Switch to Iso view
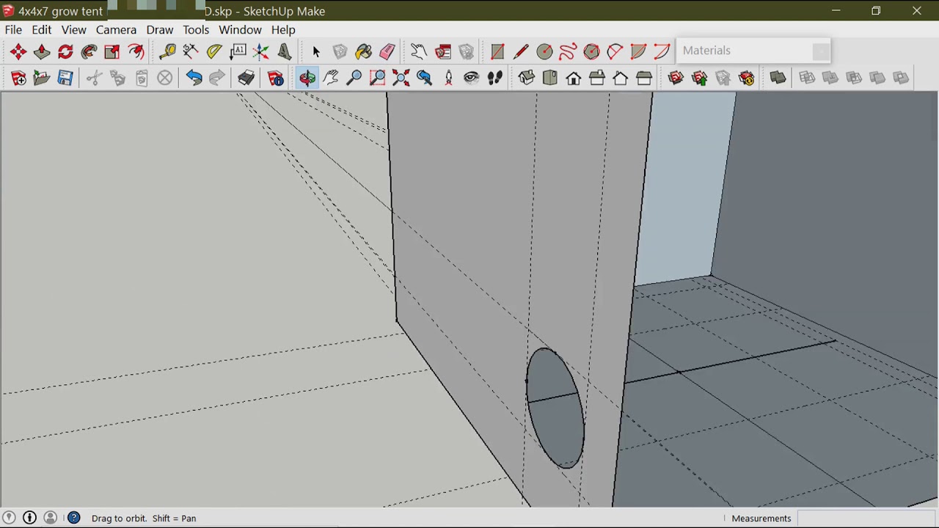Screen dimensions: 939x528 tap(527, 78)
